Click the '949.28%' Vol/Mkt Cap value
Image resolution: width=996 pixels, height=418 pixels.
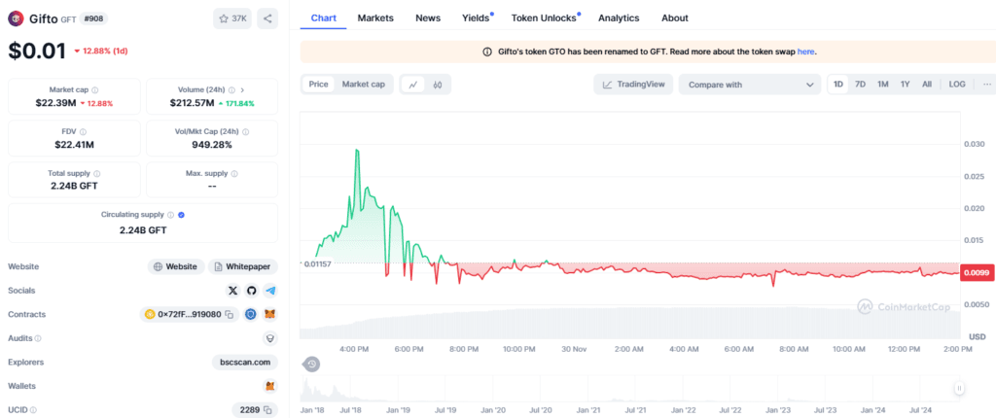click(212, 144)
